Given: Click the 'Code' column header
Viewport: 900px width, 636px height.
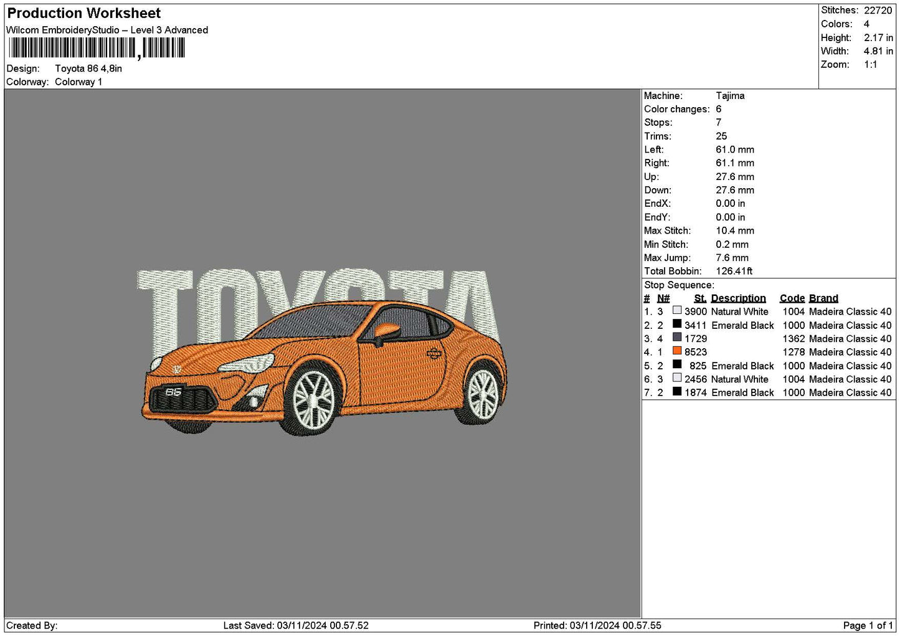Looking at the screenshot, I should 792,298.
